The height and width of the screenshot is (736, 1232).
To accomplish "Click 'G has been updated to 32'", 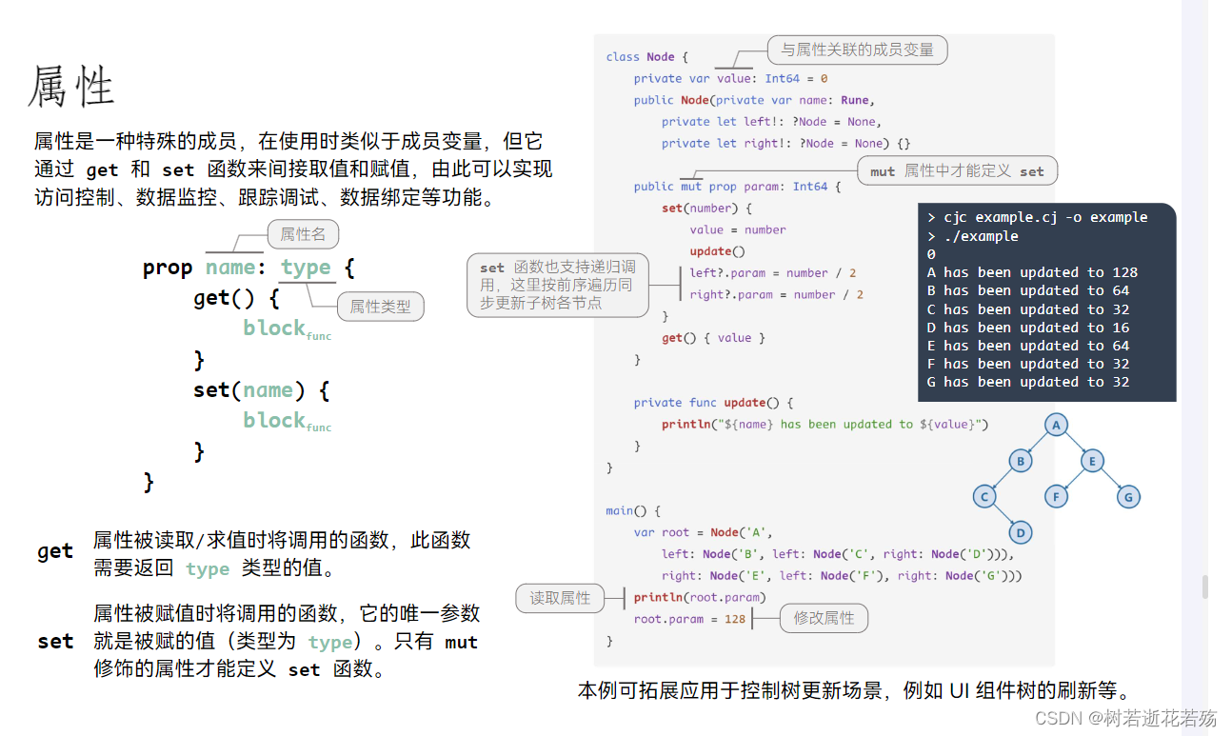I will [x=1028, y=382].
